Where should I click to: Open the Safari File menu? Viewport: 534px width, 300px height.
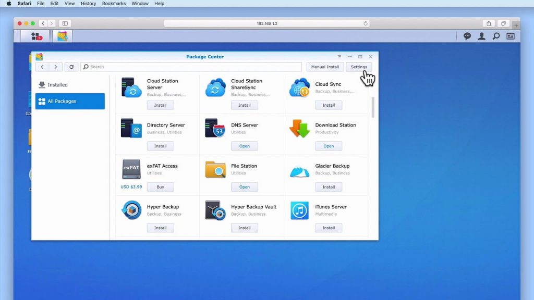(x=41, y=4)
